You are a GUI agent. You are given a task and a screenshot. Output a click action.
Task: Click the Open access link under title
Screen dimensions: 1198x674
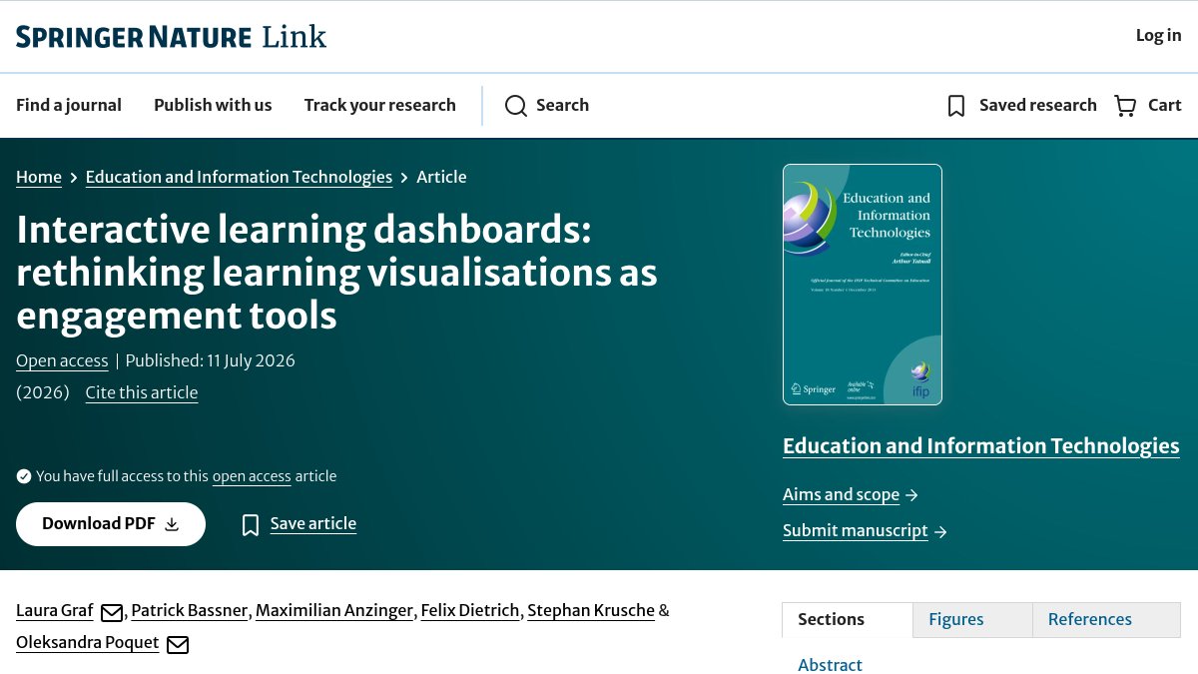point(62,360)
